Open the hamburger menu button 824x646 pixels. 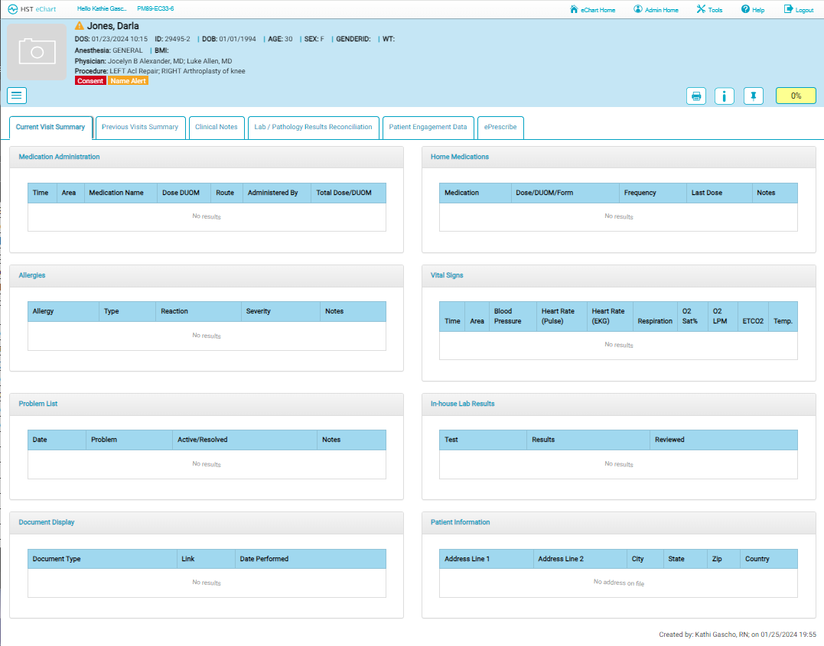17,95
